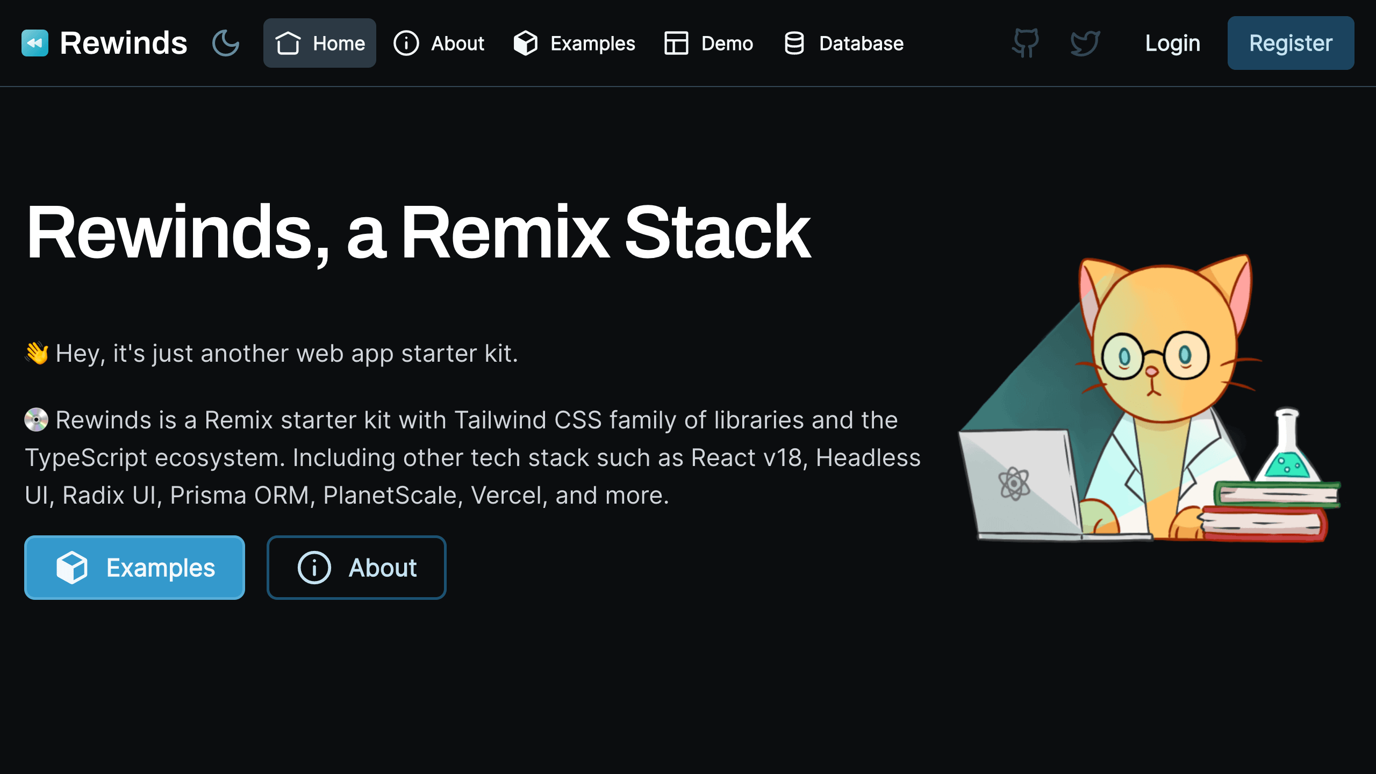Toggle dark mode with moon icon
Image resolution: width=1376 pixels, height=774 pixels.
click(x=226, y=43)
